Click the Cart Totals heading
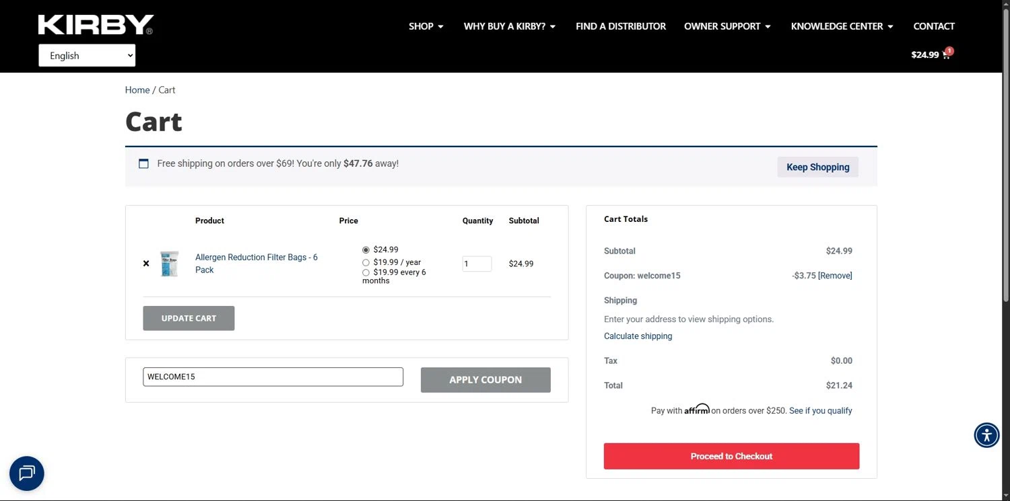Image resolution: width=1010 pixels, height=501 pixels. tap(626, 219)
